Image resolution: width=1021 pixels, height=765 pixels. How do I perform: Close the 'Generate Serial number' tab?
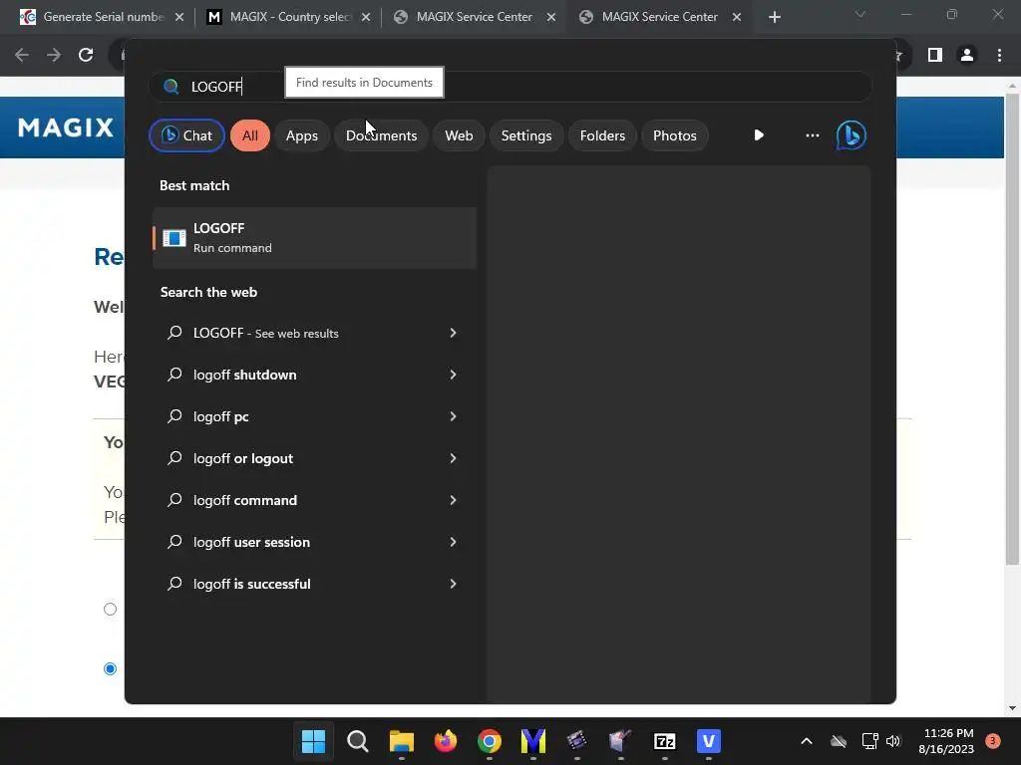[x=179, y=17]
